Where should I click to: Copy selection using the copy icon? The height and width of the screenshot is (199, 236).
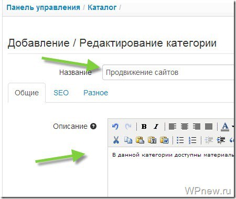[x=128, y=140]
